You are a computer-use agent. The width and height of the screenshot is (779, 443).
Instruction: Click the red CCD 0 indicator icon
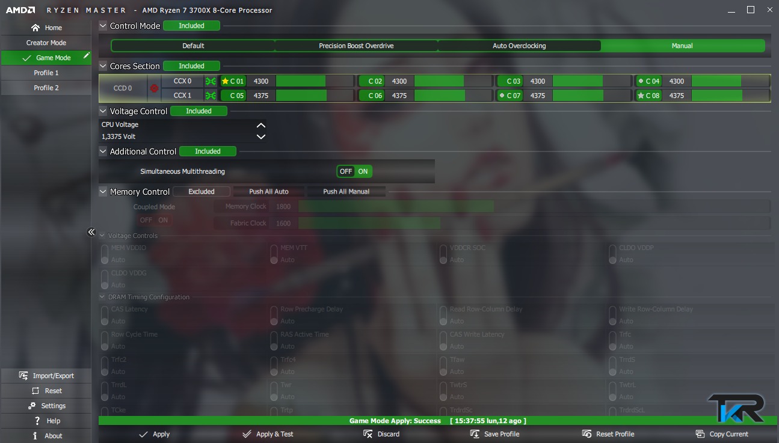point(154,88)
